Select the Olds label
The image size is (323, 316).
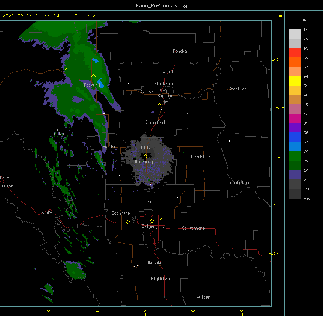[145, 148]
